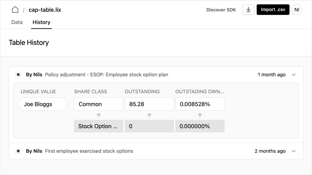Image resolution: width=312 pixels, height=175 pixels.
Task: Go to the home icon in the breadcrumb
Action: 15,9
